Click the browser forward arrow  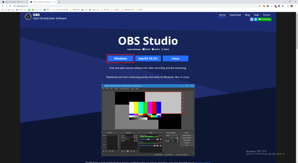tap(6, 6)
